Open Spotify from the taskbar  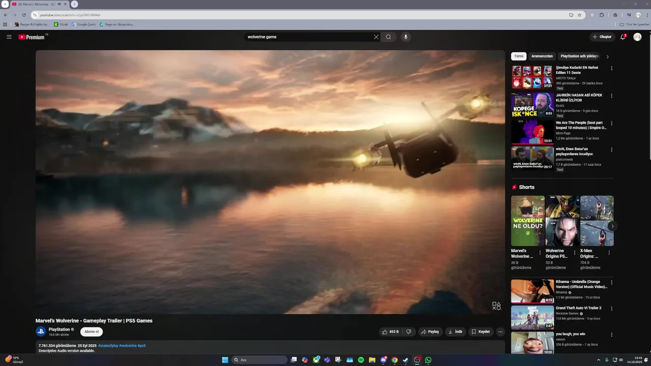coord(361,360)
